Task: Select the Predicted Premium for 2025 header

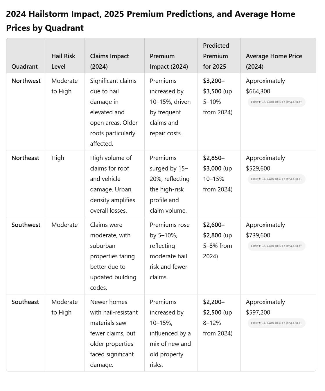Action: (x=216, y=56)
